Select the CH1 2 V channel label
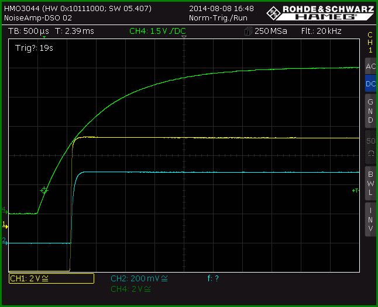The width and height of the screenshot is (378, 307). pos(51,278)
